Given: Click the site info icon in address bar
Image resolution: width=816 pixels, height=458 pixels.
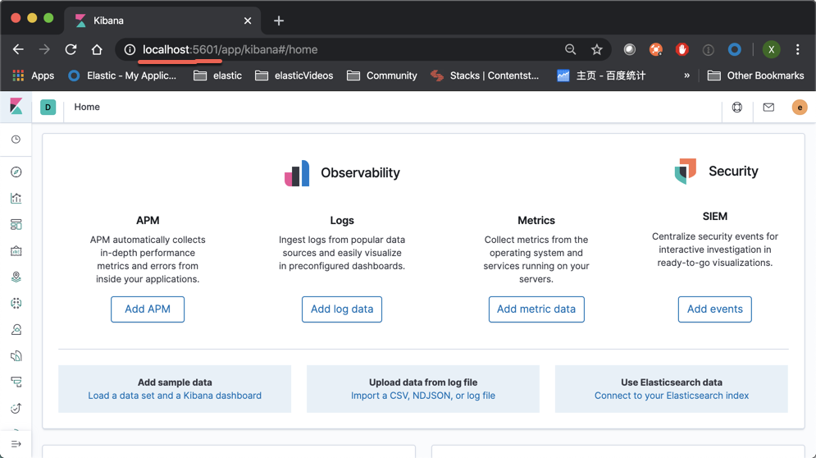Looking at the screenshot, I should click(130, 49).
